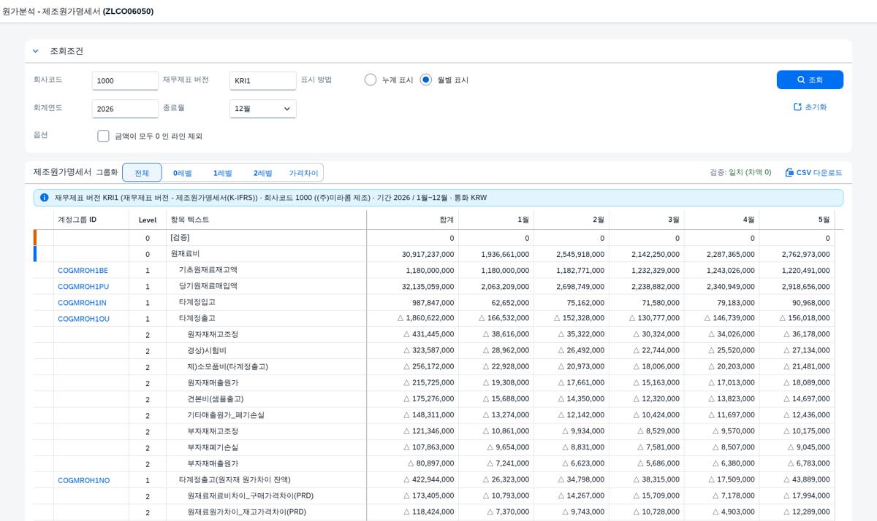Focus the 재무제표 버전 KRI1 input

coord(263,80)
